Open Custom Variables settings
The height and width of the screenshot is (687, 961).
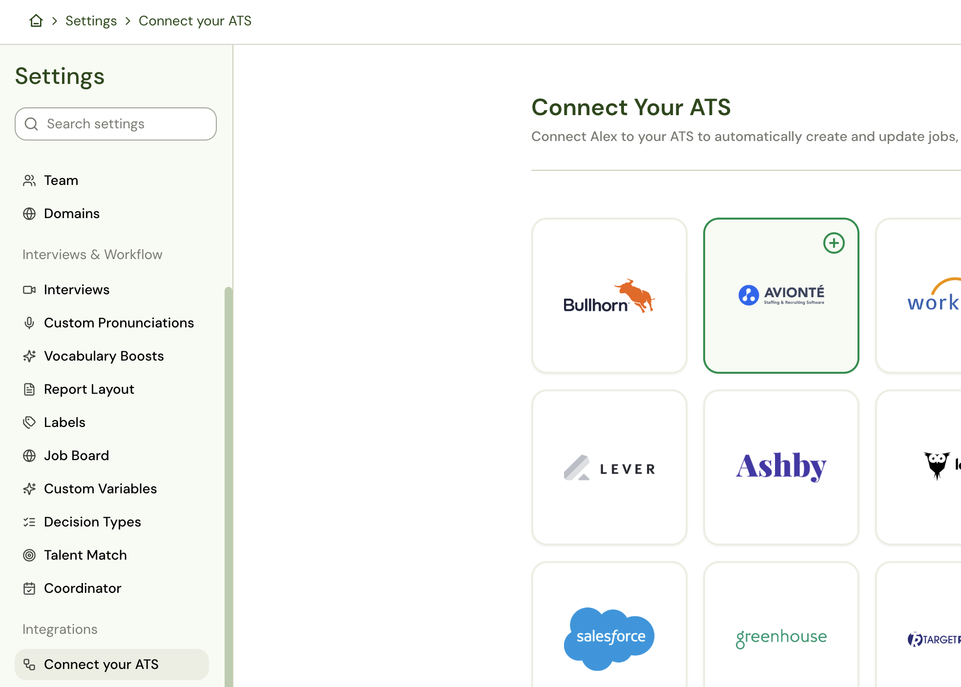pyautogui.click(x=100, y=489)
